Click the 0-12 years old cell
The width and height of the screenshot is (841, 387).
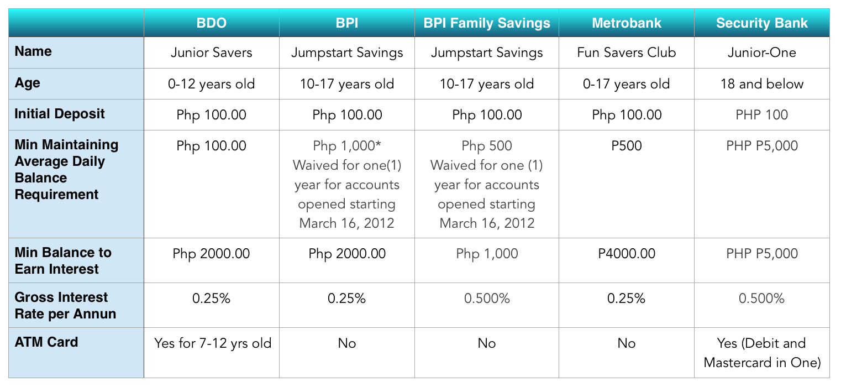212,84
